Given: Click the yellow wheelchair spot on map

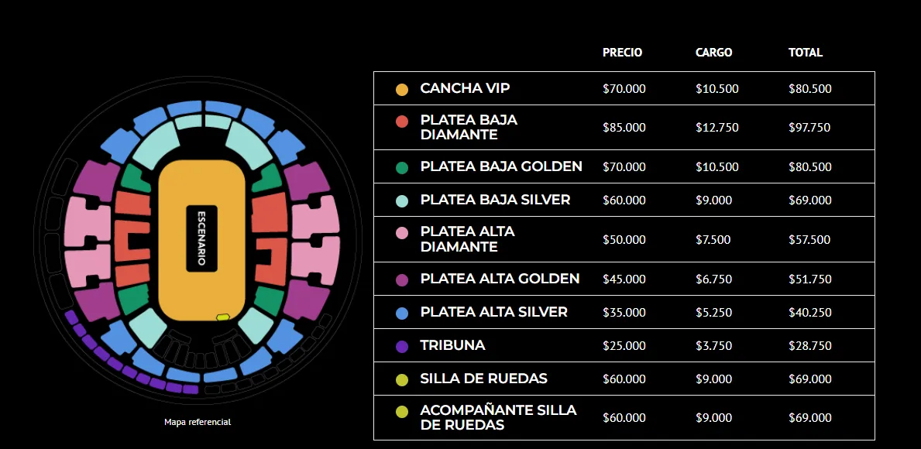Looking at the screenshot, I should 223,317.
